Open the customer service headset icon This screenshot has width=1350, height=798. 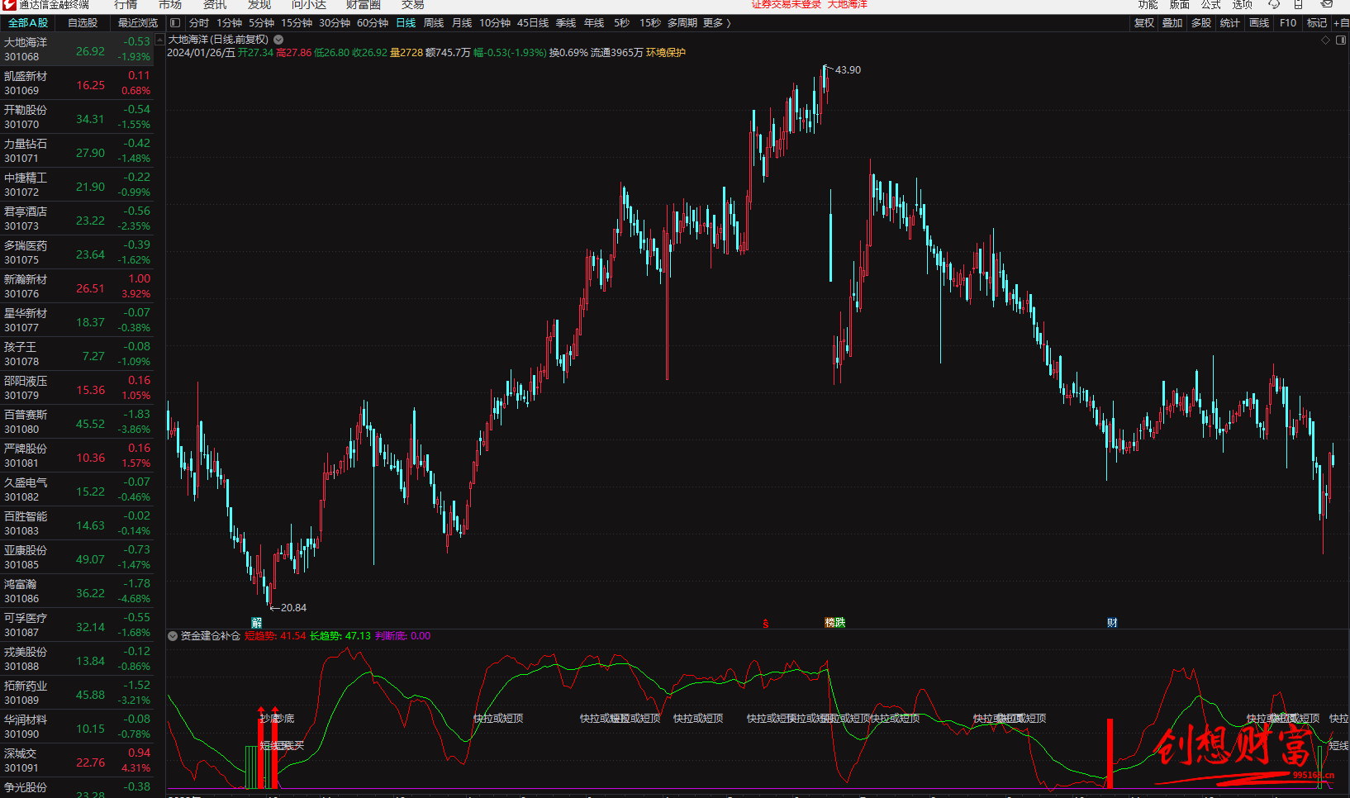[x=1274, y=4]
